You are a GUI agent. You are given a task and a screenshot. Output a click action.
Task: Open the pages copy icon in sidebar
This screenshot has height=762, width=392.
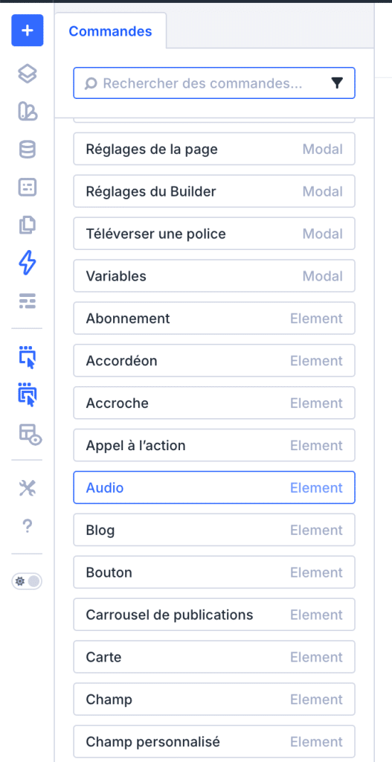28,225
